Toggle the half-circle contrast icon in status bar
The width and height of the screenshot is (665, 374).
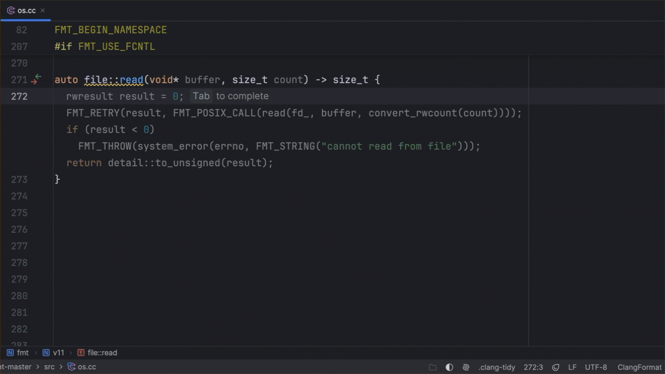pyautogui.click(x=449, y=367)
